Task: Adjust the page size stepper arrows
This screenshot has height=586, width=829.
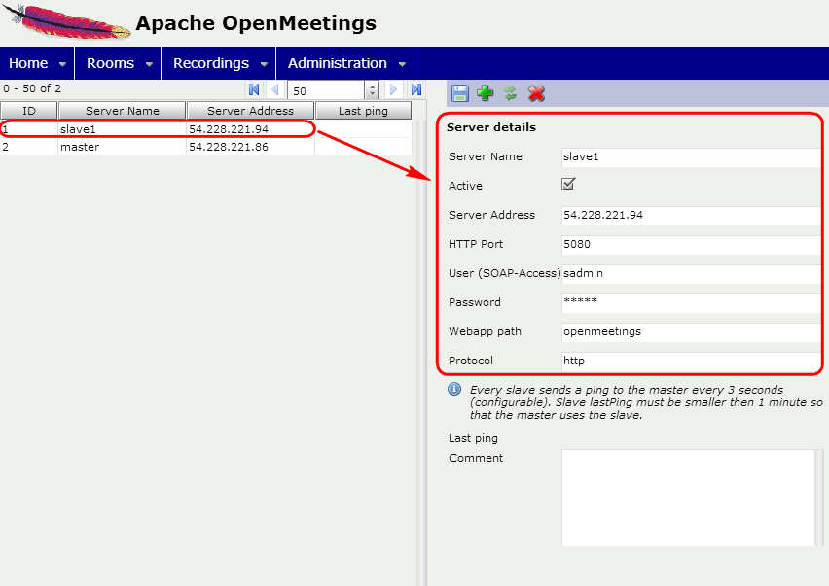Action: [372, 89]
